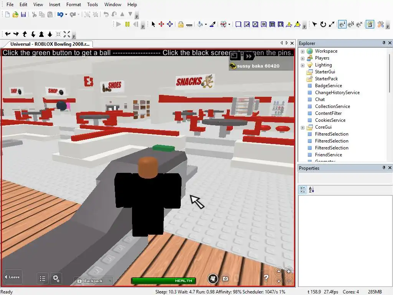Toggle full screen view with expand-arrows icon

67,34
